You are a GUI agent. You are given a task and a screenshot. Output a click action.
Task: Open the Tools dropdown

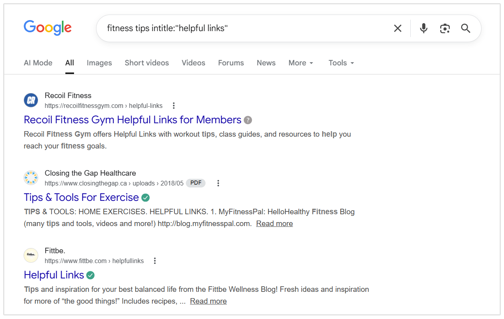coord(341,63)
